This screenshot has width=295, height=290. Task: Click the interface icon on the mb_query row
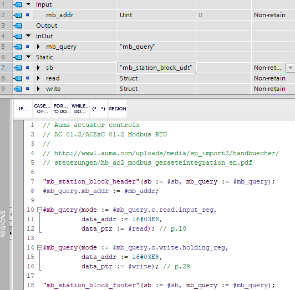pyautogui.click(x=18, y=47)
